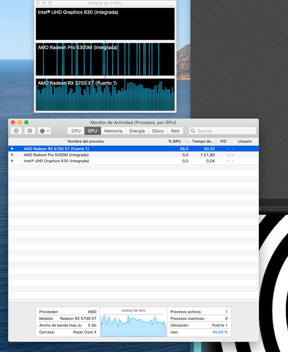Viewport: 288px width, 352px height.
Task: Click the AMD Radeon RX 5700 XT history graph
Action: (x=105, y=95)
